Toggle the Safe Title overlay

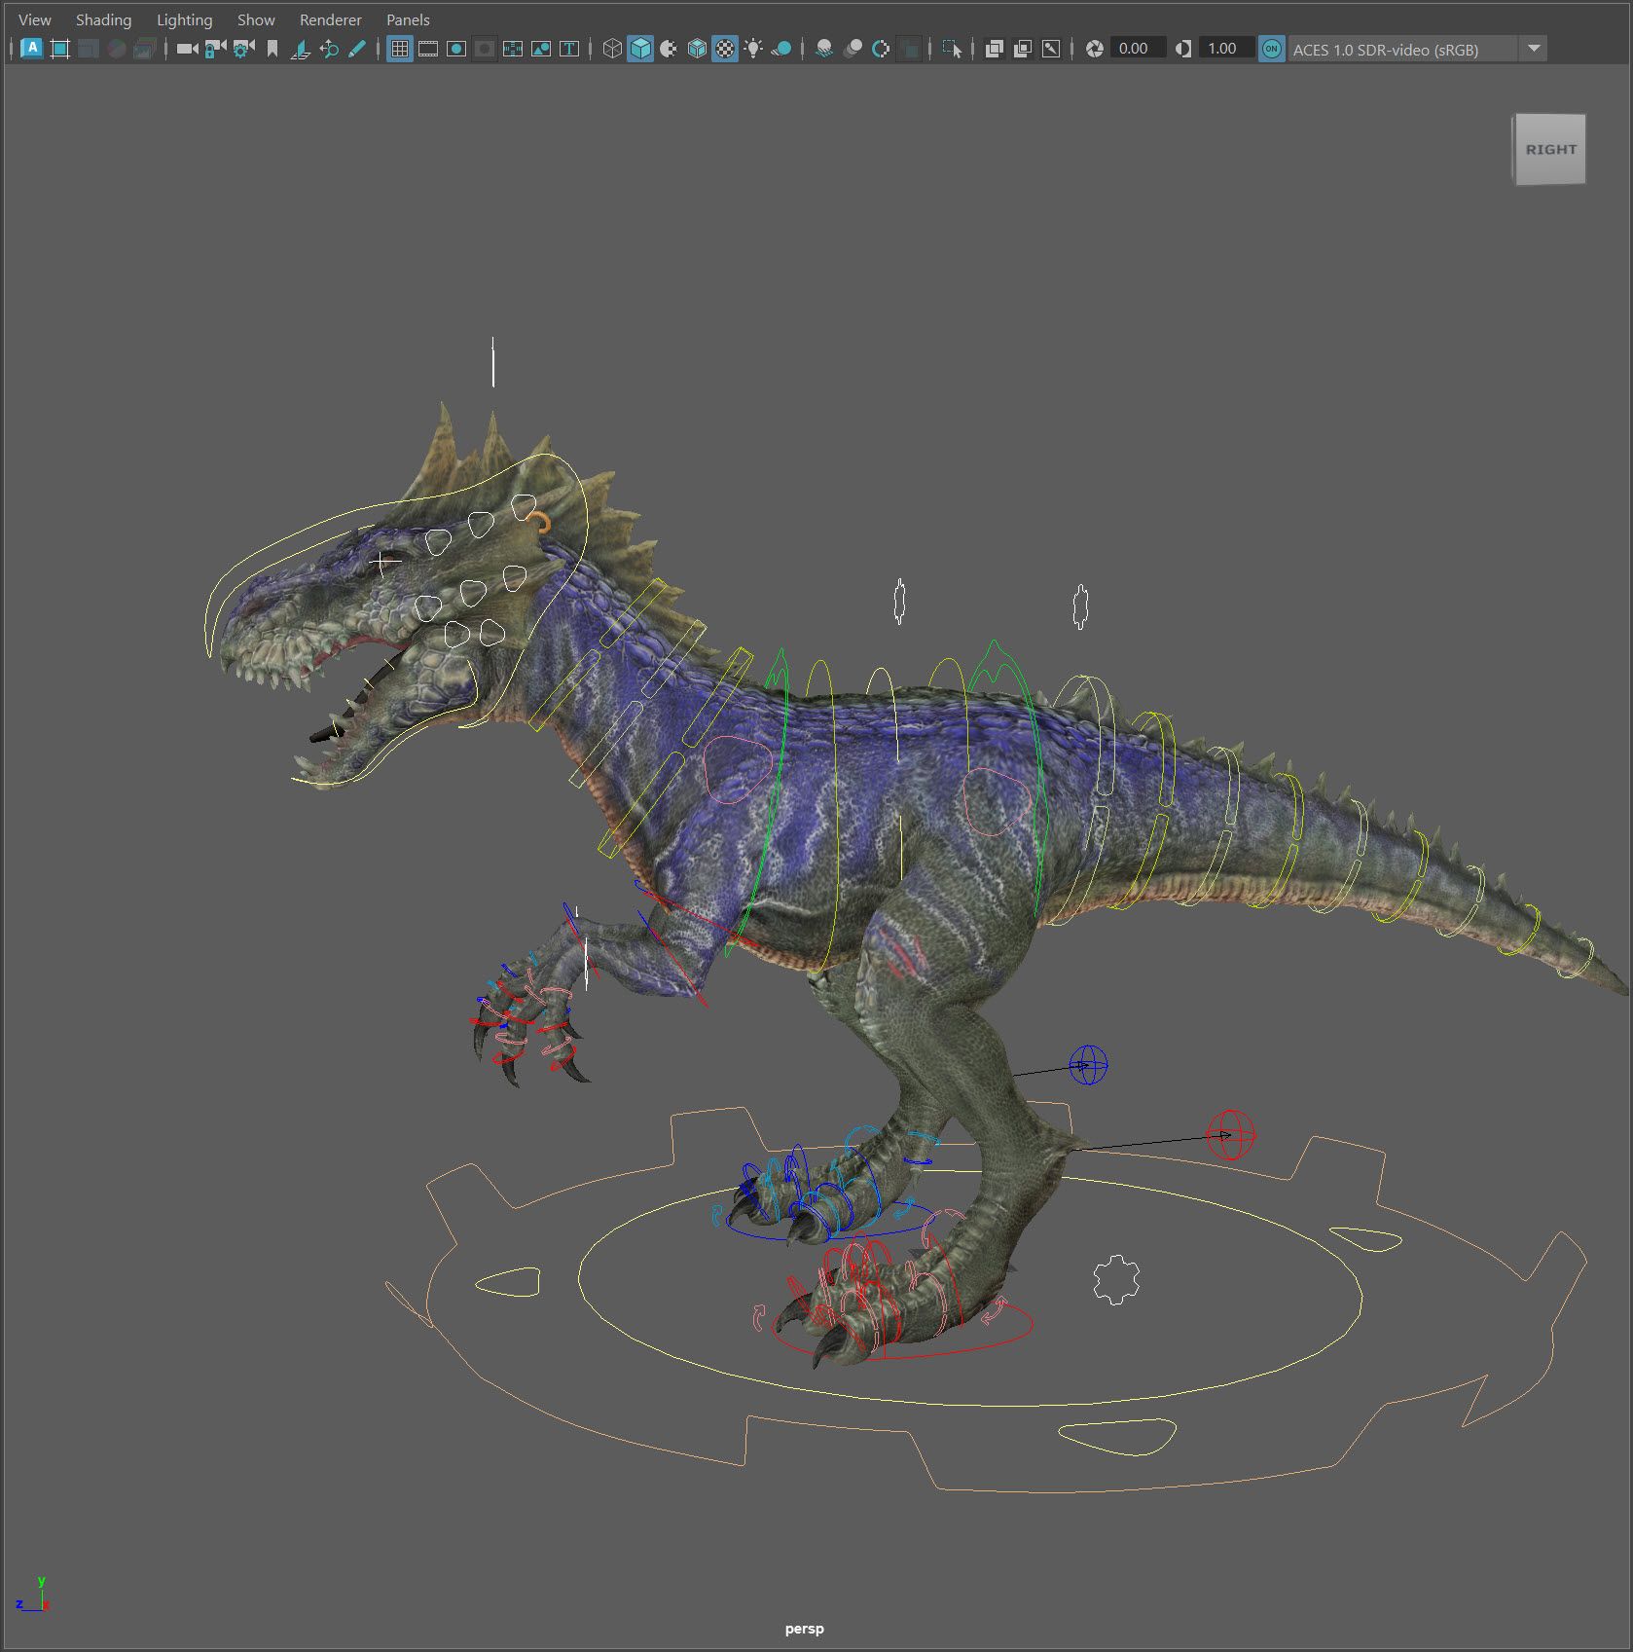pos(569,49)
